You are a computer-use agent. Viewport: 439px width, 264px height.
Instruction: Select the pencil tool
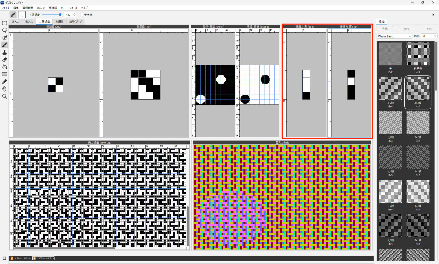click(5, 82)
